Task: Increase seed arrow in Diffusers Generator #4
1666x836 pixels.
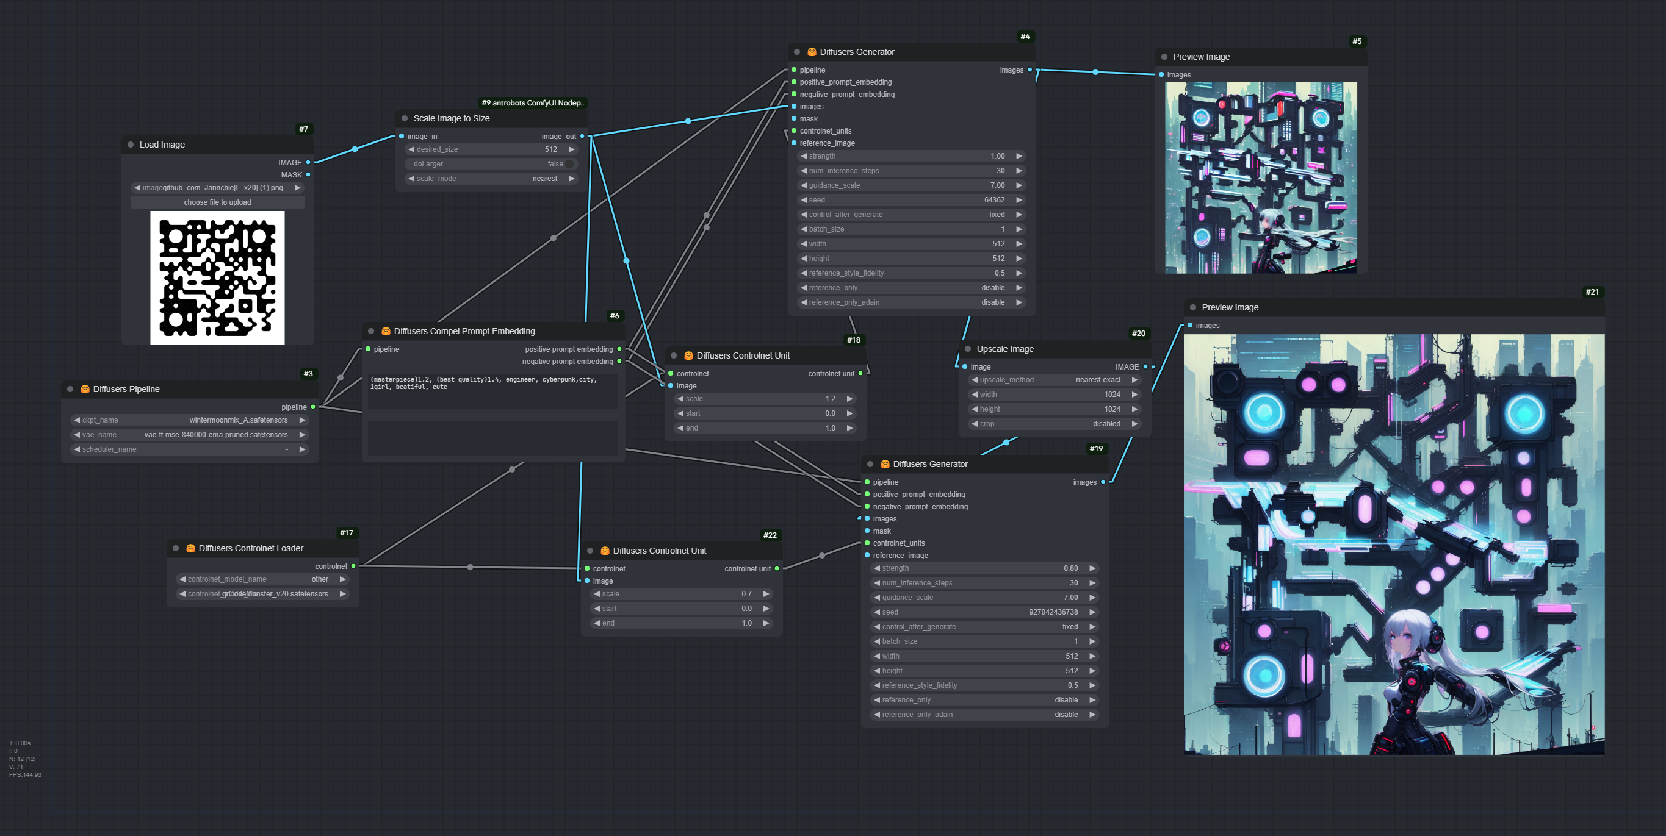Action: pyautogui.click(x=1019, y=199)
